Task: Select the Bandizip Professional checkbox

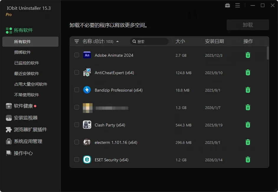Action: point(77,90)
